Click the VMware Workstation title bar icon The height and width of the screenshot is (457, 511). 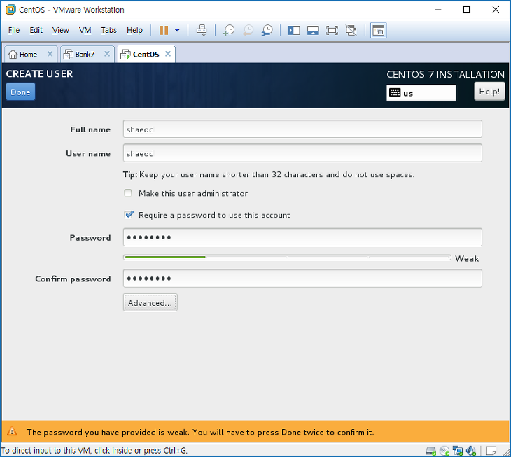coord(10,10)
